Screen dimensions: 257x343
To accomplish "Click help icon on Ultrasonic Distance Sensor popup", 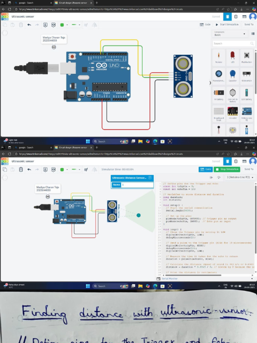I will (x=150, y=178).
